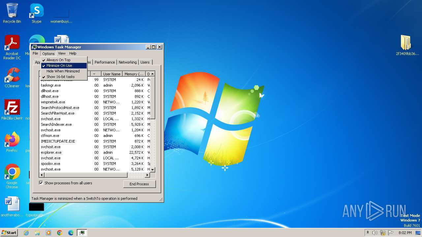Screen dimensions: 422x237
Task: Click the 8:02 PM tray clock
Action: click(x=405, y=233)
